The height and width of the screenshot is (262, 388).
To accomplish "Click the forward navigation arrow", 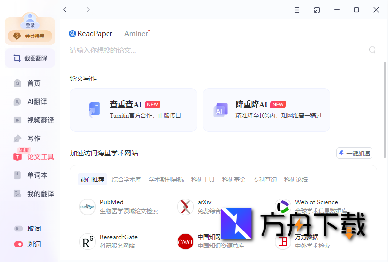I will (88, 10).
